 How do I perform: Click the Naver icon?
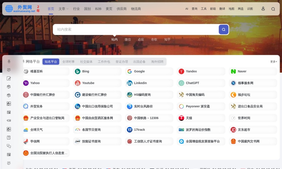click(x=233, y=71)
